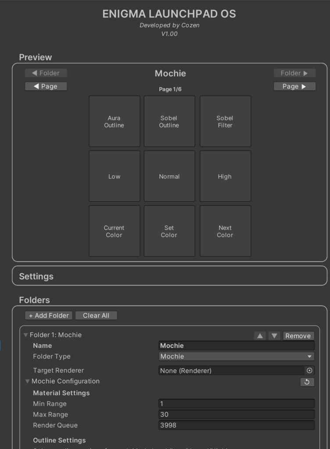Reset Mochie Configuration with the reset icon
This screenshot has height=449, width=330.
[x=307, y=382]
